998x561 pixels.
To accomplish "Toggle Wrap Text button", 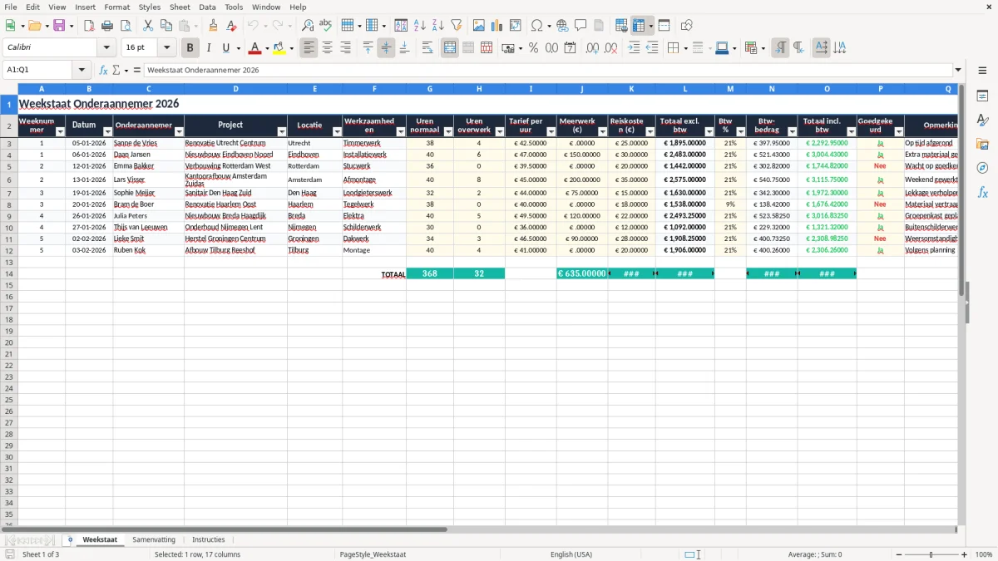I will (x=427, y=48).
